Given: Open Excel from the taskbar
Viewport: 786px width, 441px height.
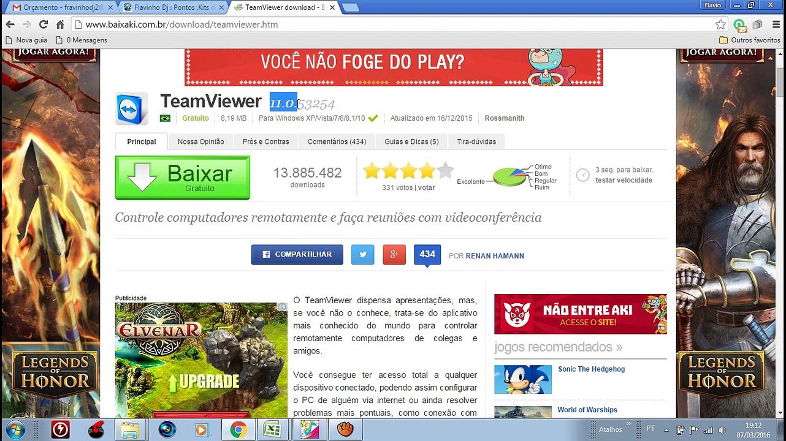Looking at the screenshot, I should point(273,429).
